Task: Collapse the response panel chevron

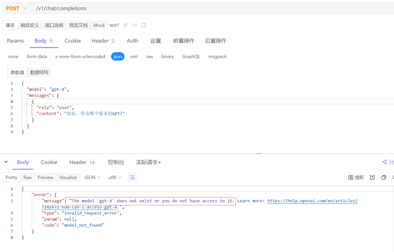Action: click(x=6, y=162)
